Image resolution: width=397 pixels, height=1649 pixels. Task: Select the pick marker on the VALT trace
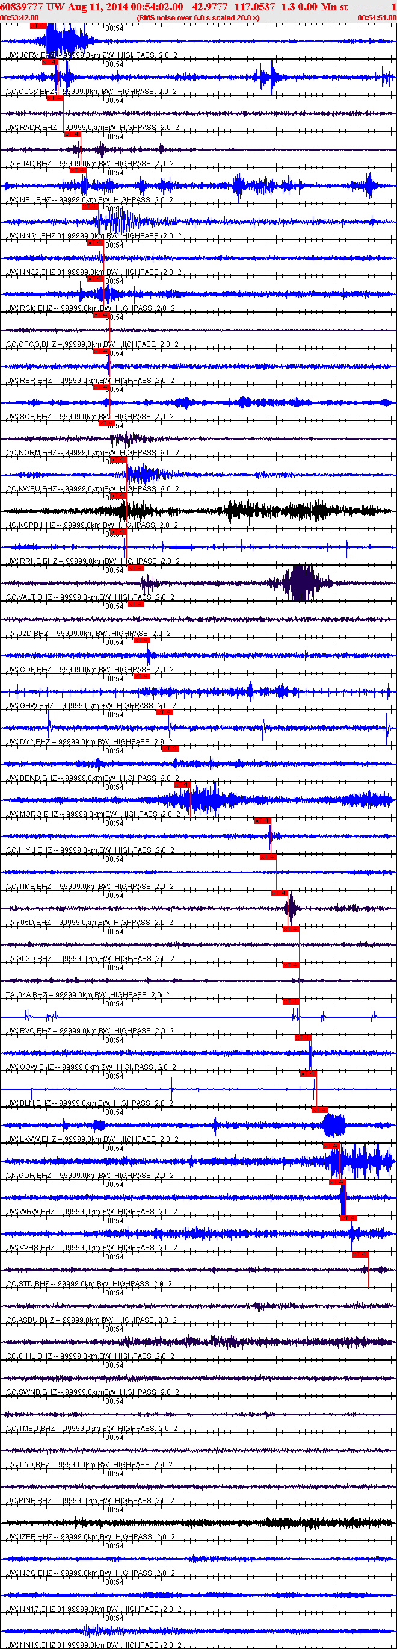point(135,568)
